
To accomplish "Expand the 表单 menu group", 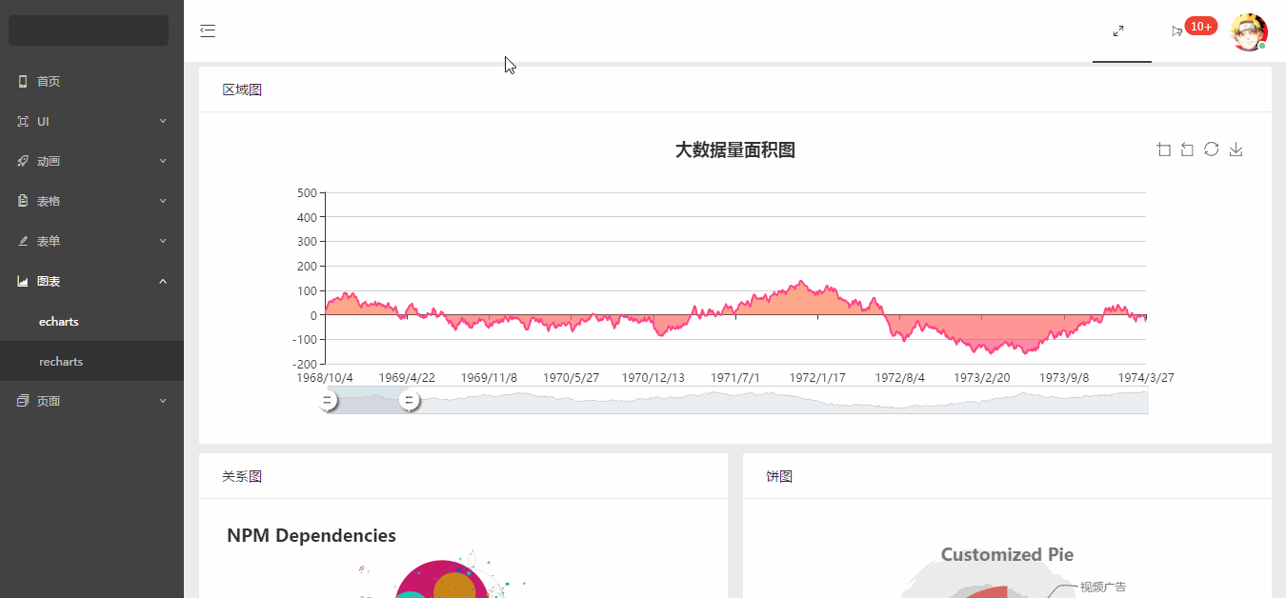I will [91, 242].
